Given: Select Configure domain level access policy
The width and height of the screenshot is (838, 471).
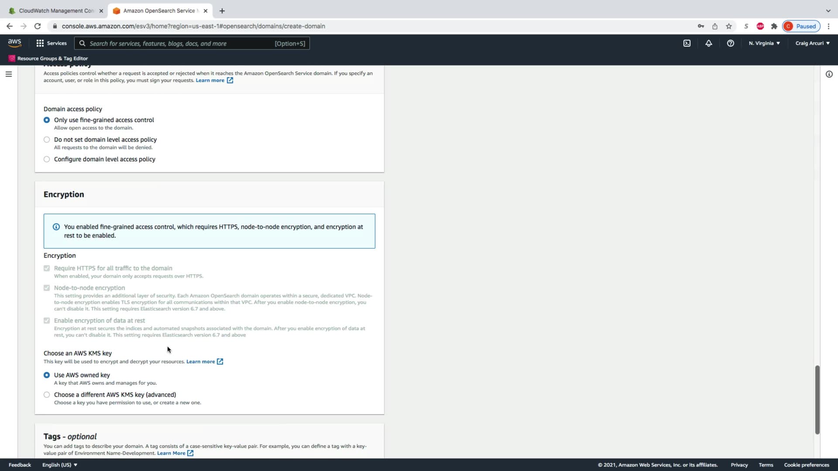Looking at the screenshot, I should 47,159.
